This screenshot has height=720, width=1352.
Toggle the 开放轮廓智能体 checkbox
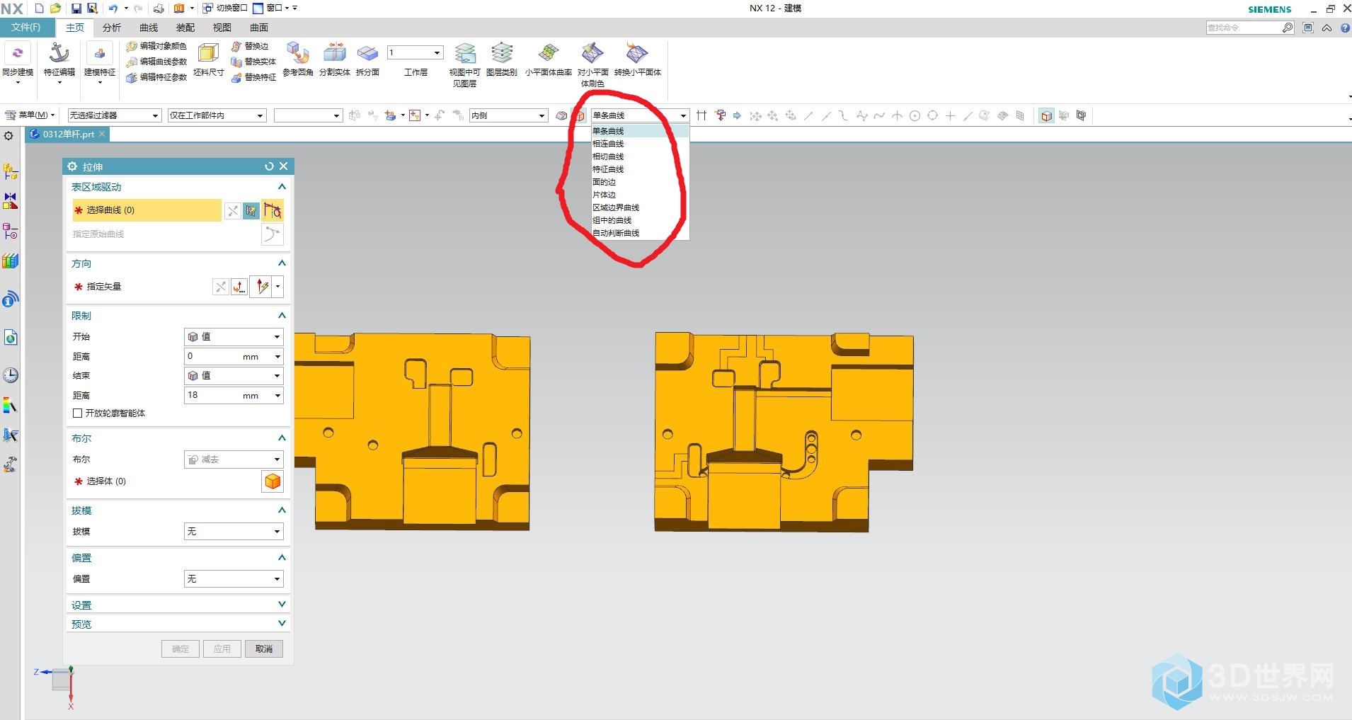[x=78, y=413]
